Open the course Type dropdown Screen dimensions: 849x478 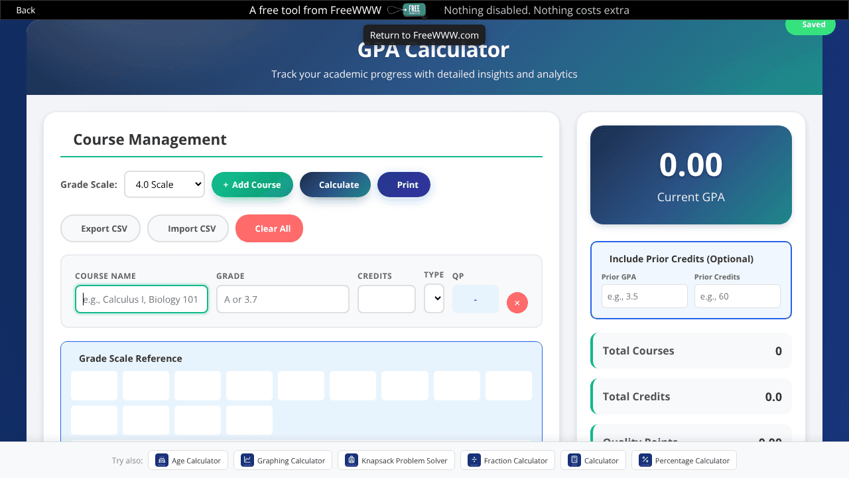pos(434,299)
